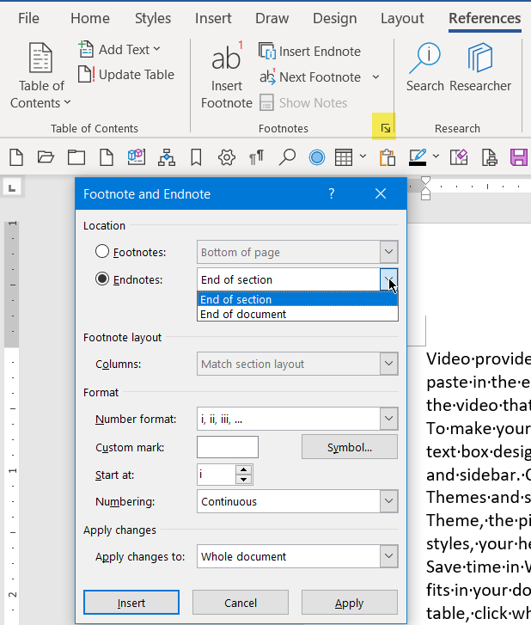531x625 pixels.
Task: Open the Table of Contents menu
Action: [40, 76]
